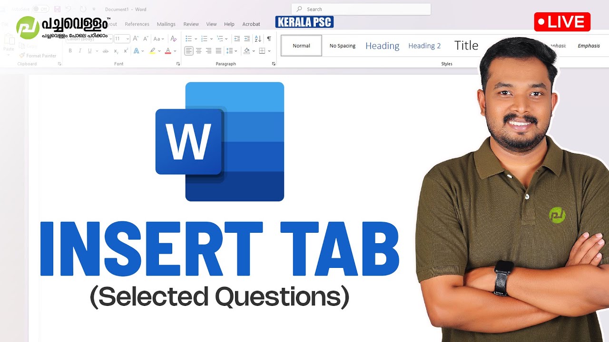Switch to the View tab

point(211,24)
